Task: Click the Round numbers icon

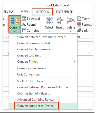Action: 24,25
